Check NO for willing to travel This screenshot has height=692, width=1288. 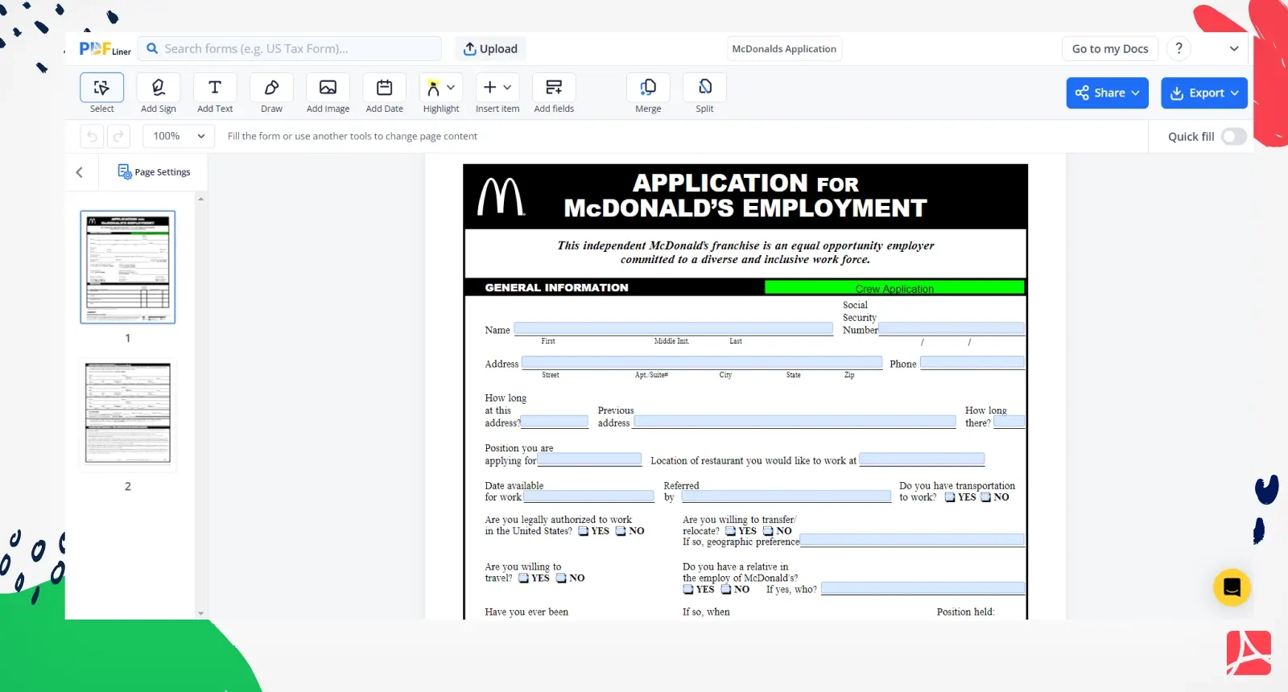tap(561, 579)
